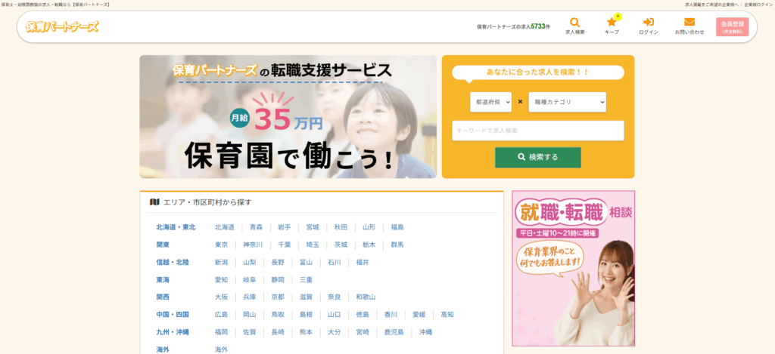Open the 福岡 prefecture link

click(x=221, y=332)
